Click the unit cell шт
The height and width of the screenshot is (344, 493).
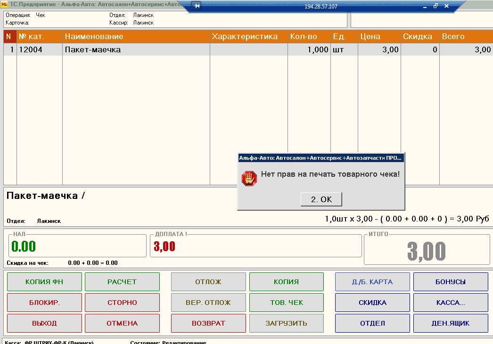[x=344, y=49]
